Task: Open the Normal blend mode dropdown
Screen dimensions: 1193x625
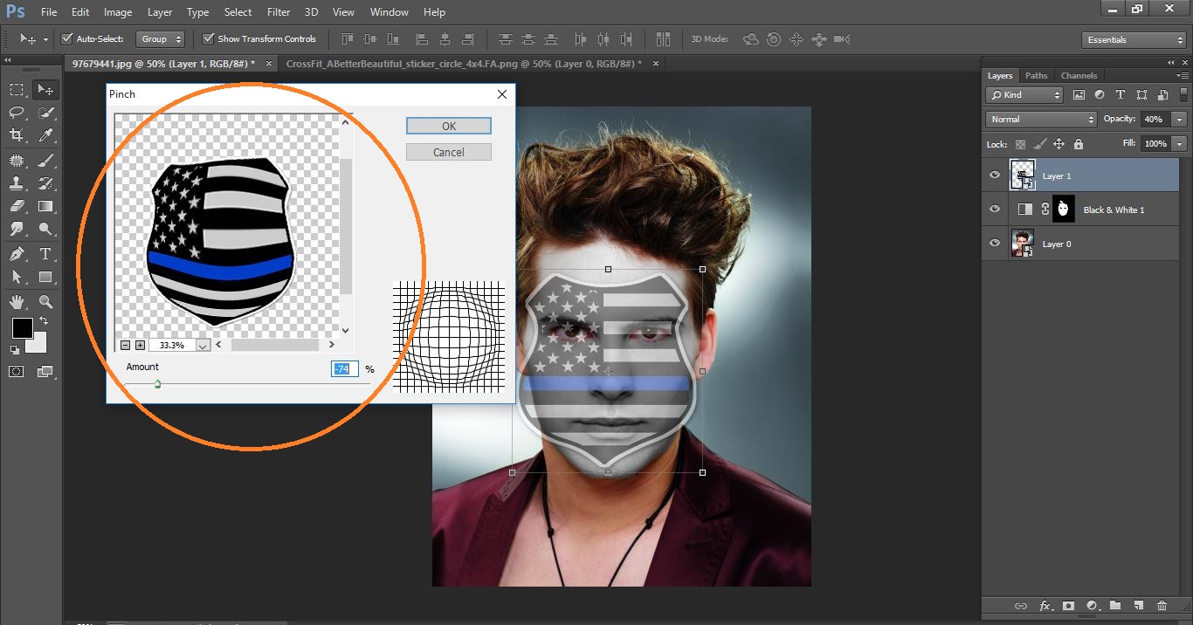Action: [x=1039, y=119]
